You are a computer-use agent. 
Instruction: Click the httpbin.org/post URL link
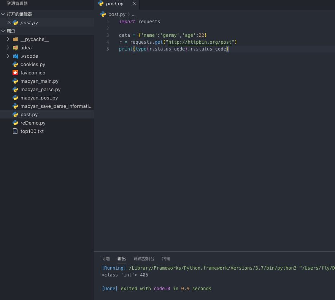pyautogui.click(x=200, y=42)
